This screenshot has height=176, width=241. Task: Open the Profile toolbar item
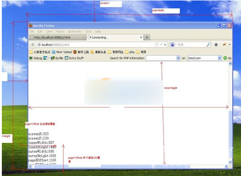pyautogui.click(x=57, y=58)
